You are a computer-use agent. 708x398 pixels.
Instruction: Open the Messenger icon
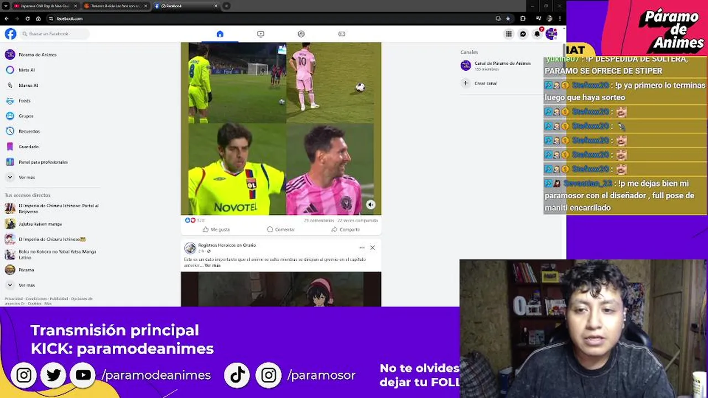pos(523,34)
